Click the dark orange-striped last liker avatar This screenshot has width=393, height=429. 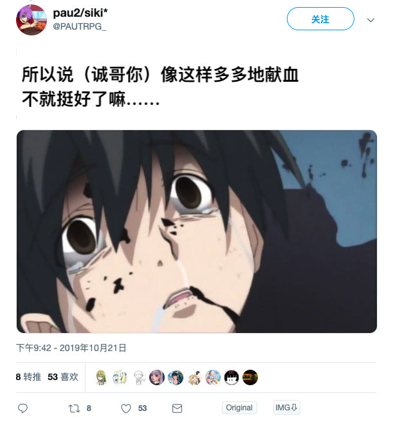pyautogui.click(x=250, y=377)
